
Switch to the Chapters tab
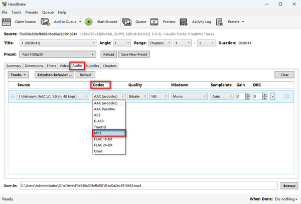[x=109, y=66]
